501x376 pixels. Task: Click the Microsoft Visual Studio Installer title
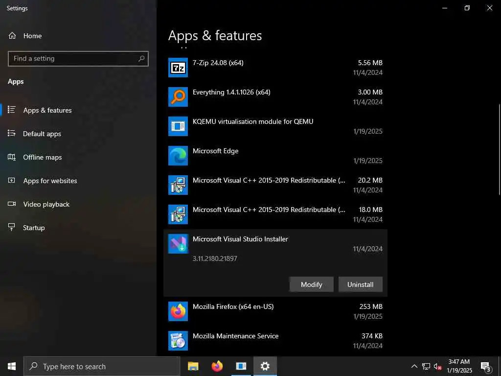tap(240, 239)
